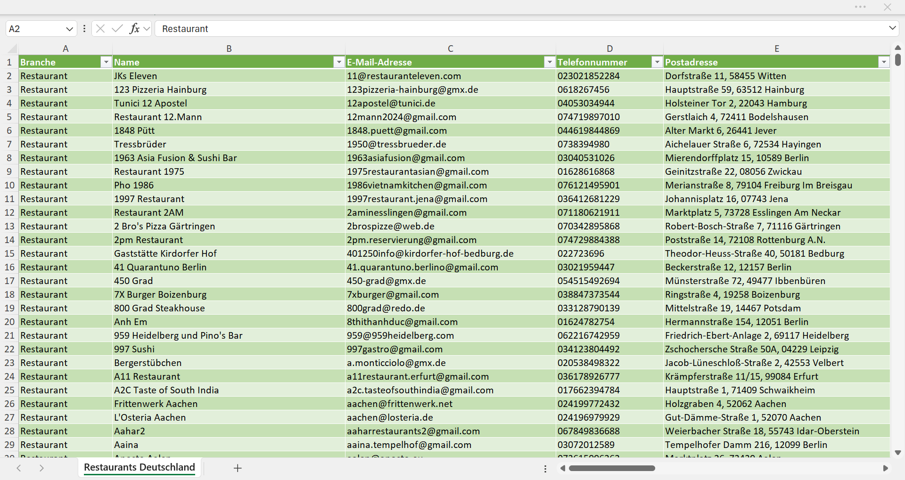Select row 29 header
Image resolution: width=905 pixels, height=480 pixels.
pyautogui.click(x=9, y=445)
